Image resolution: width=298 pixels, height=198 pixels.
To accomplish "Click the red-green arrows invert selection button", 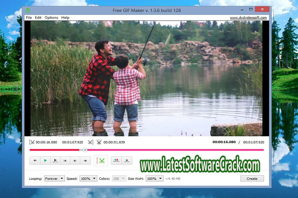I will [117, 160].
